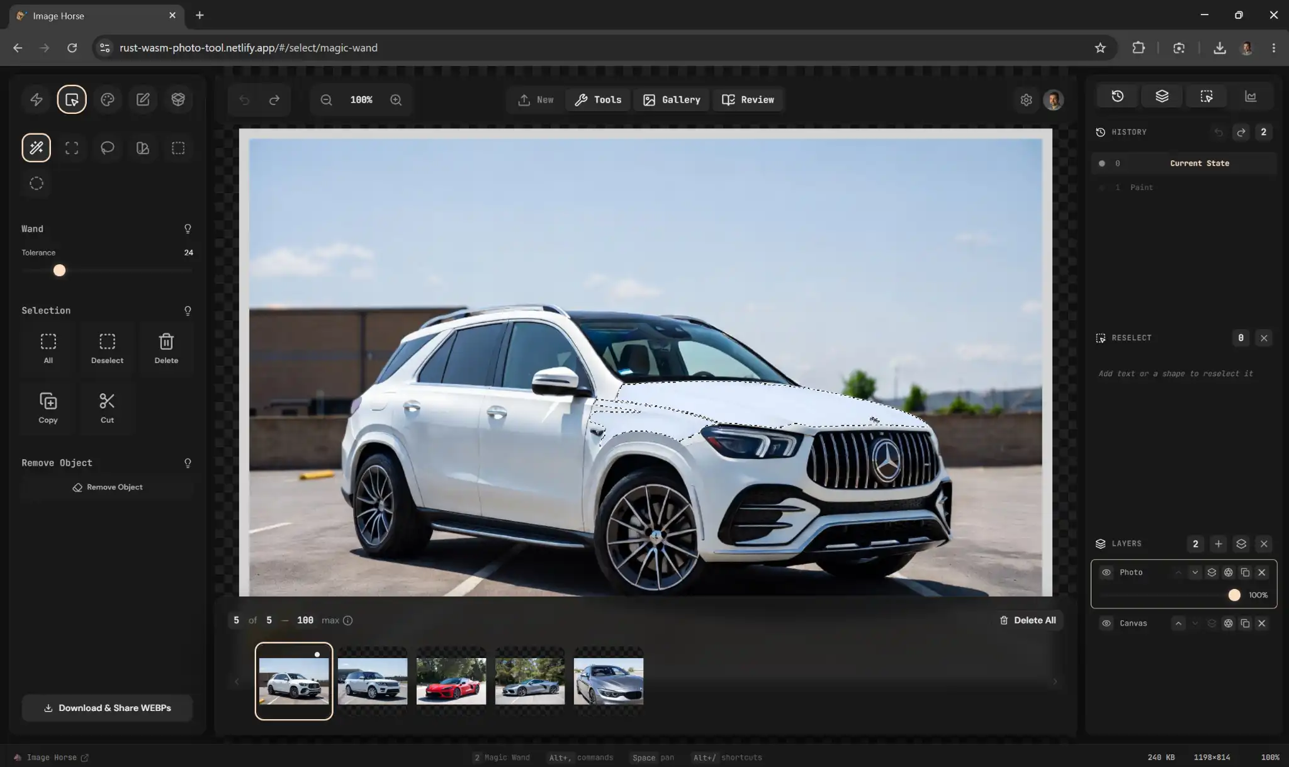1289x767 pixels.
Task: Select the red sports car thumbnail
Action: click(x=451, y=681)
